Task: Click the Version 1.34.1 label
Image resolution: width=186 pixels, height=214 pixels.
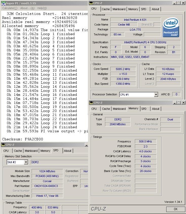Action: tap(173, 202)
